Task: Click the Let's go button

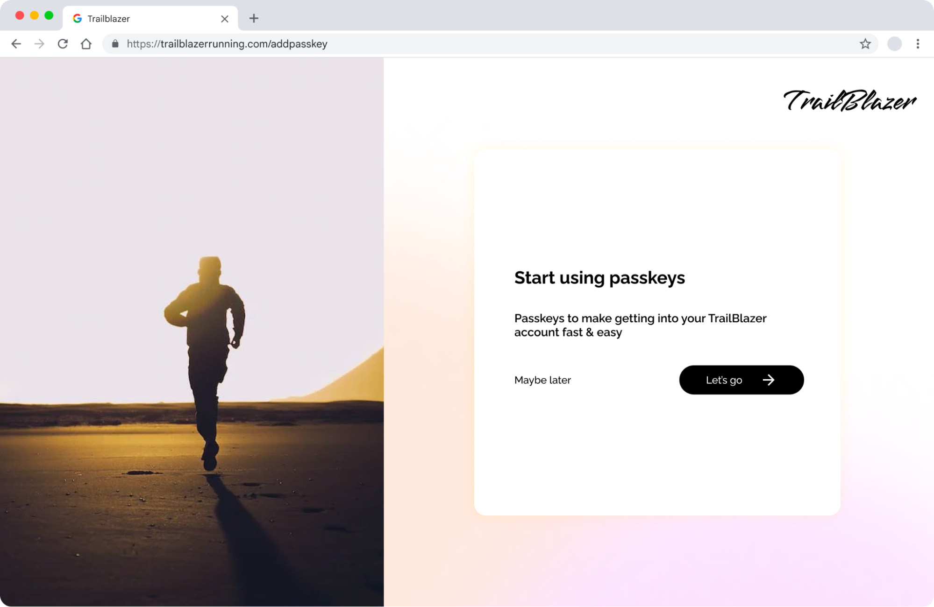Action: (741, 380)
